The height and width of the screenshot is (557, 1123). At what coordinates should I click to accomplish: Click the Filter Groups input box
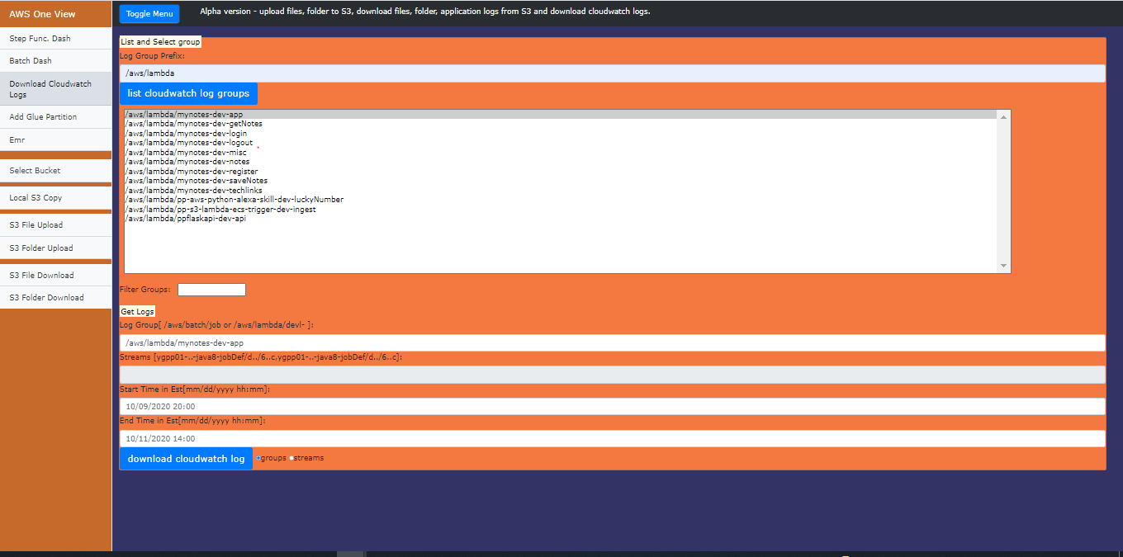211,289
